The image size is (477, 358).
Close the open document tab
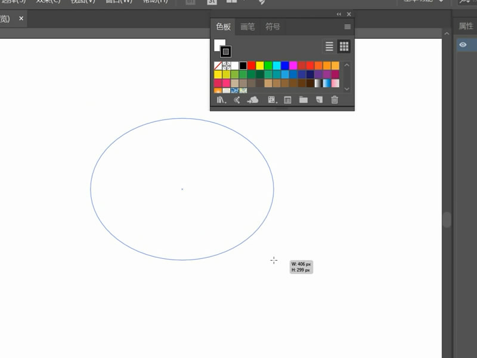pos(21,18)
